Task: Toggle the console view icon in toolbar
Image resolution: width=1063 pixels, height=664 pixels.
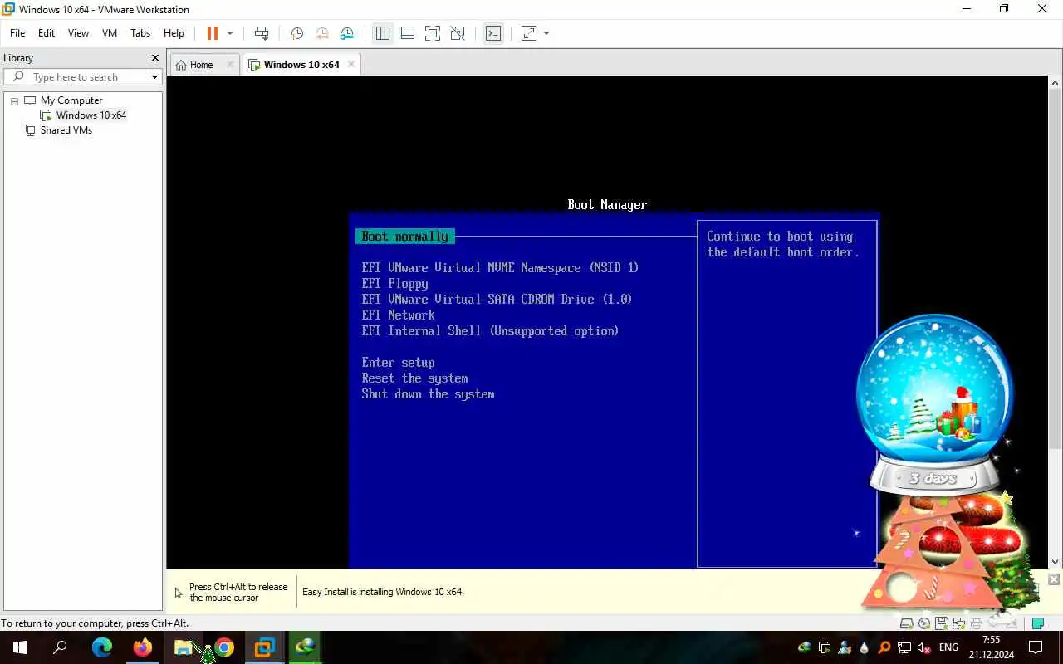Action: [x=493, y=33]
